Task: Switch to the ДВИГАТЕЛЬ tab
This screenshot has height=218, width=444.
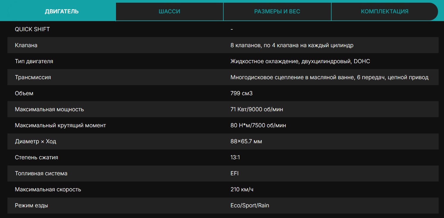Action: 62,12
